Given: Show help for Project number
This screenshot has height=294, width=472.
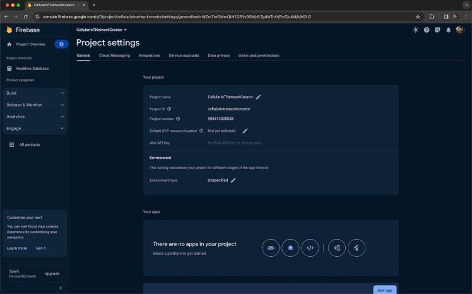Looking at the screenshot, I should pyautogui.click(x=178, y=119).
